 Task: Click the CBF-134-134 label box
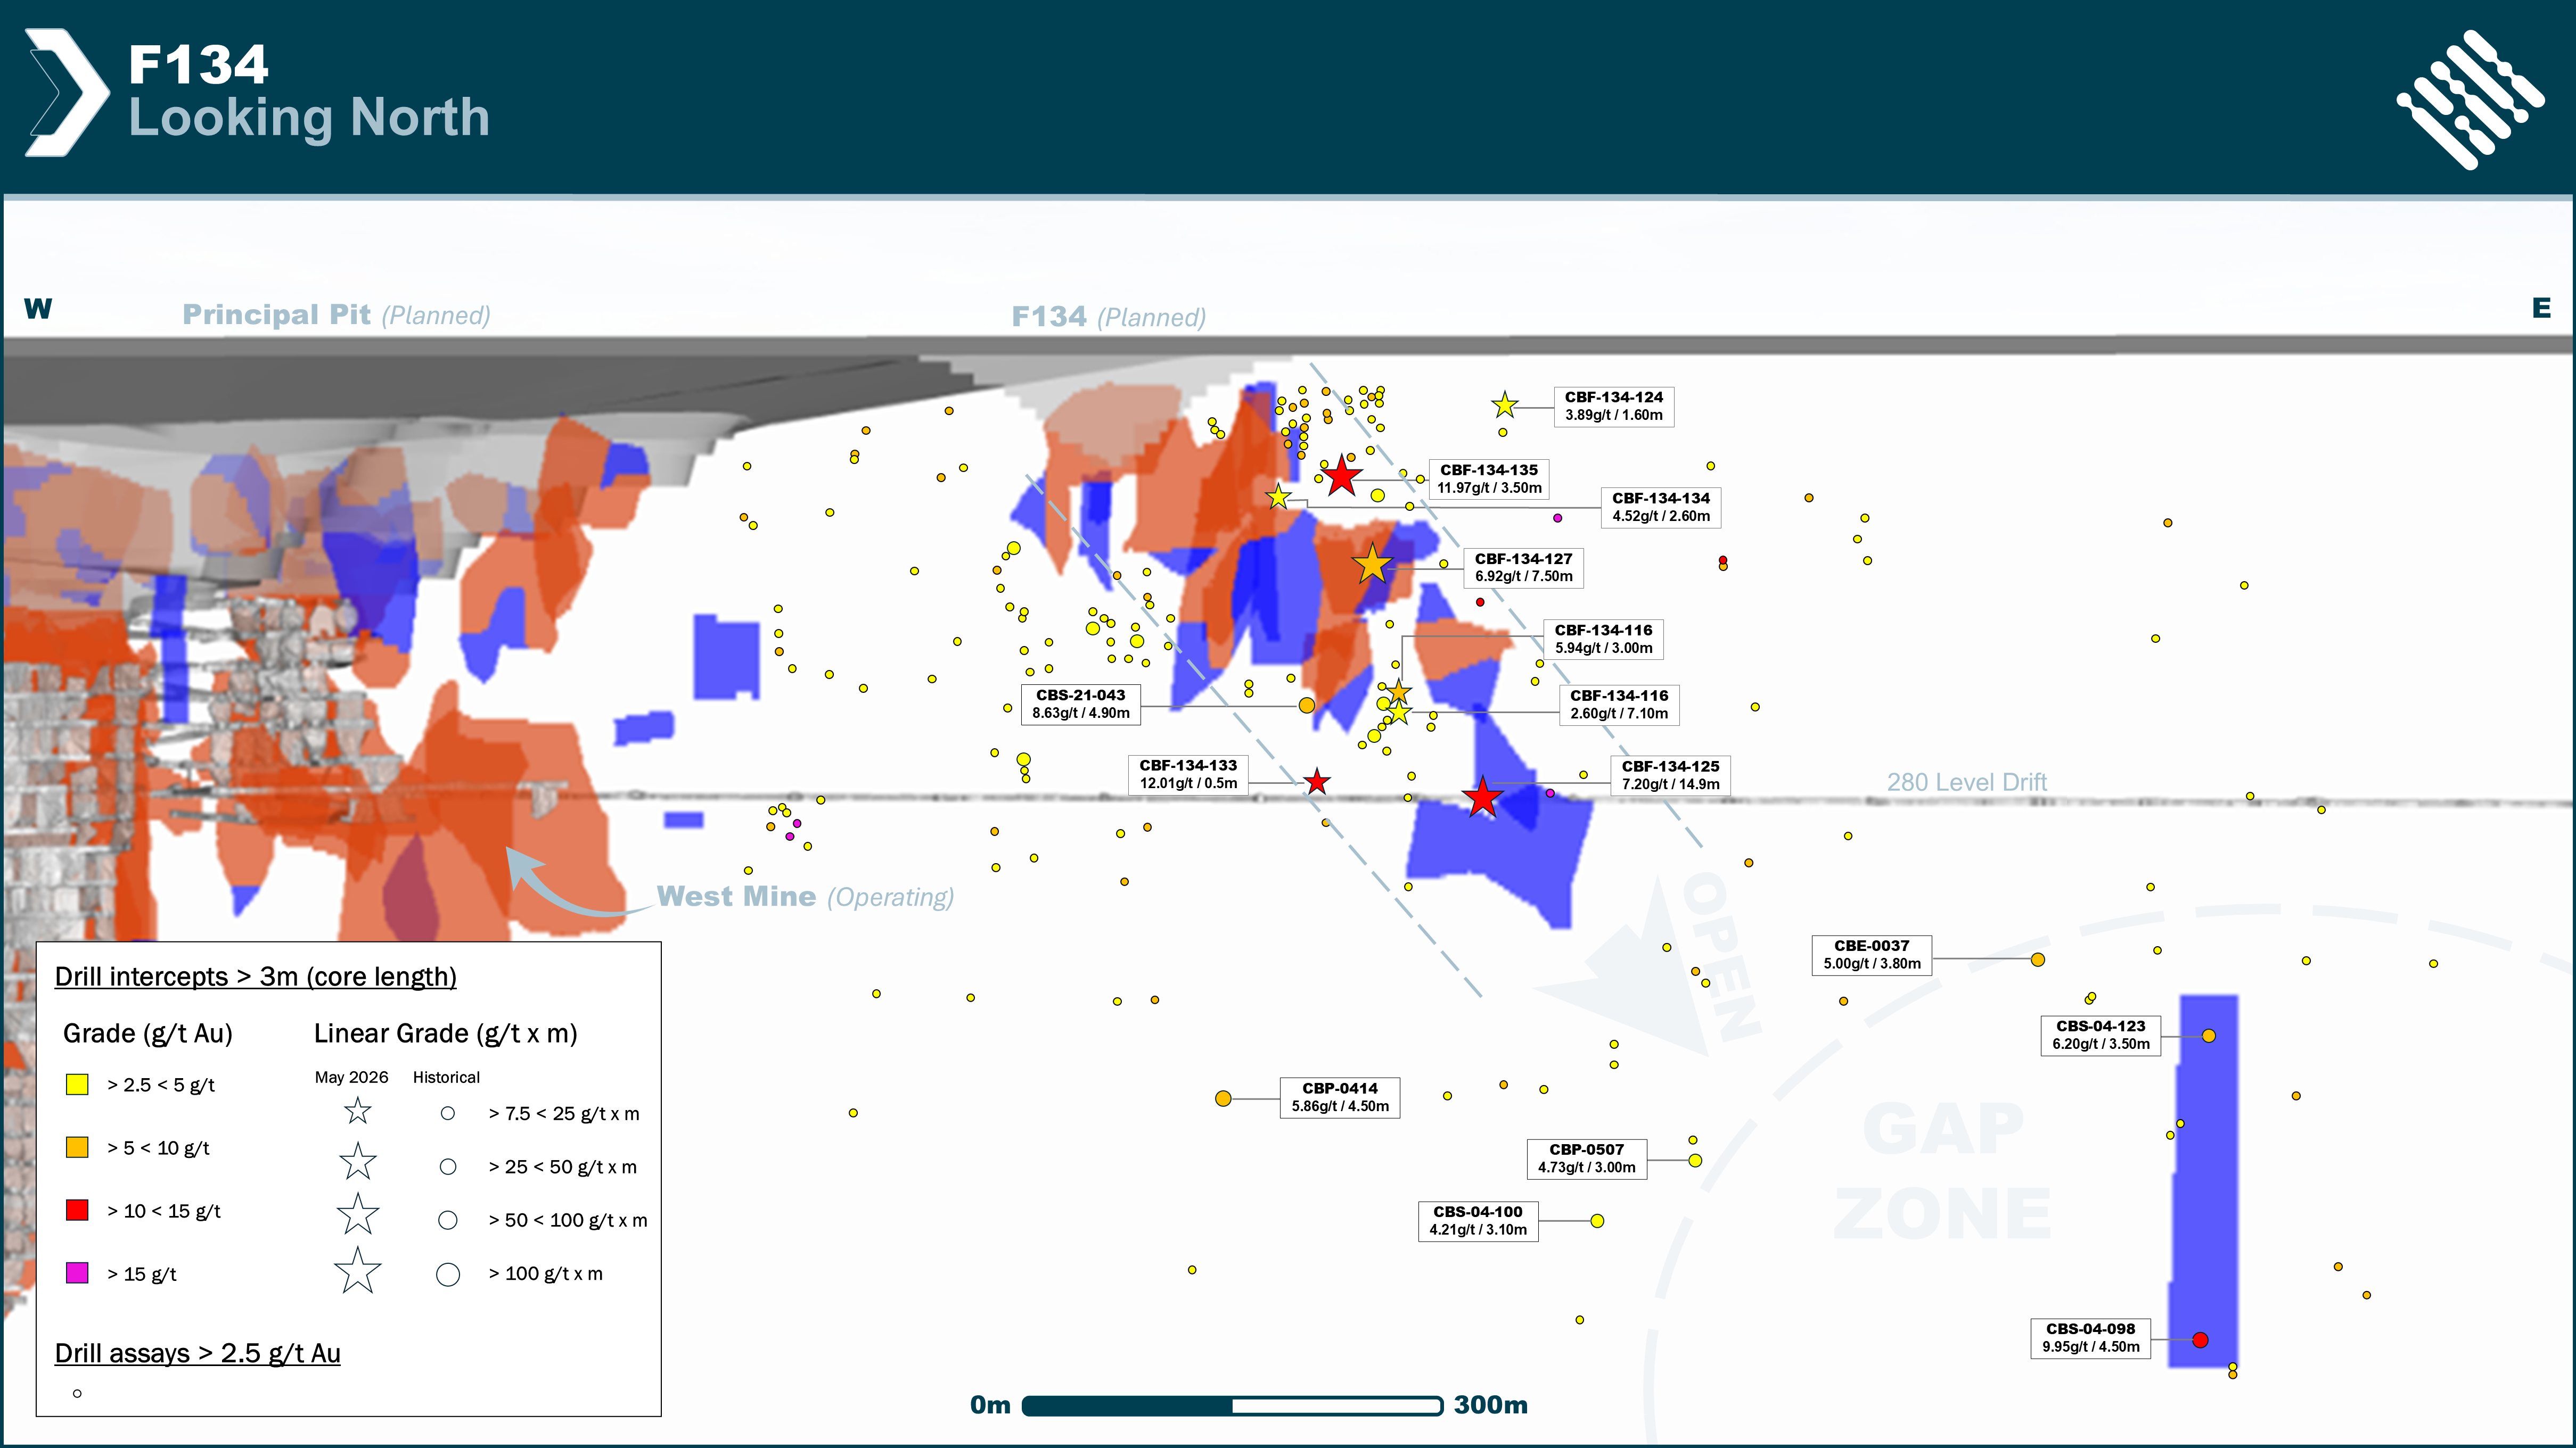(x=1661, y=508)
